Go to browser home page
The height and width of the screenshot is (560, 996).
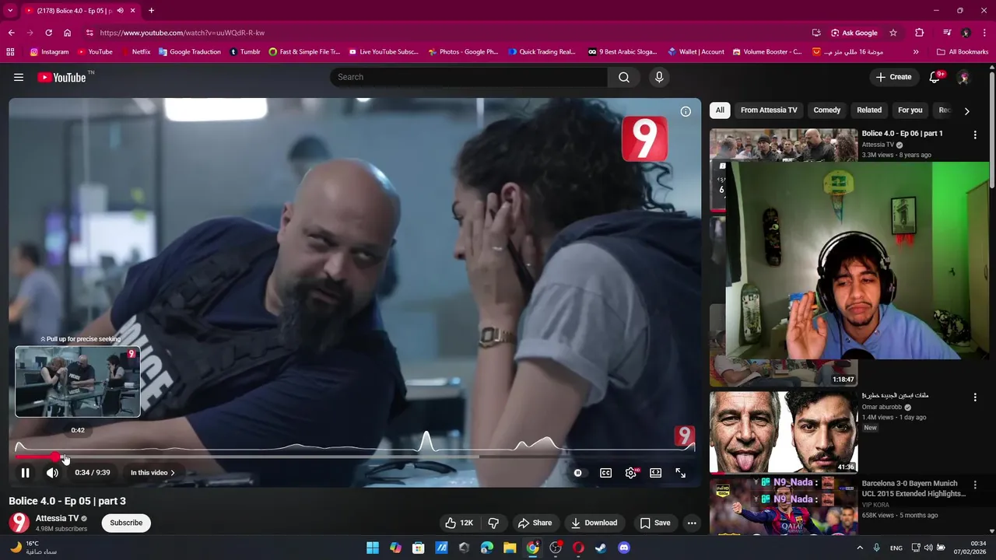[68, 33]
